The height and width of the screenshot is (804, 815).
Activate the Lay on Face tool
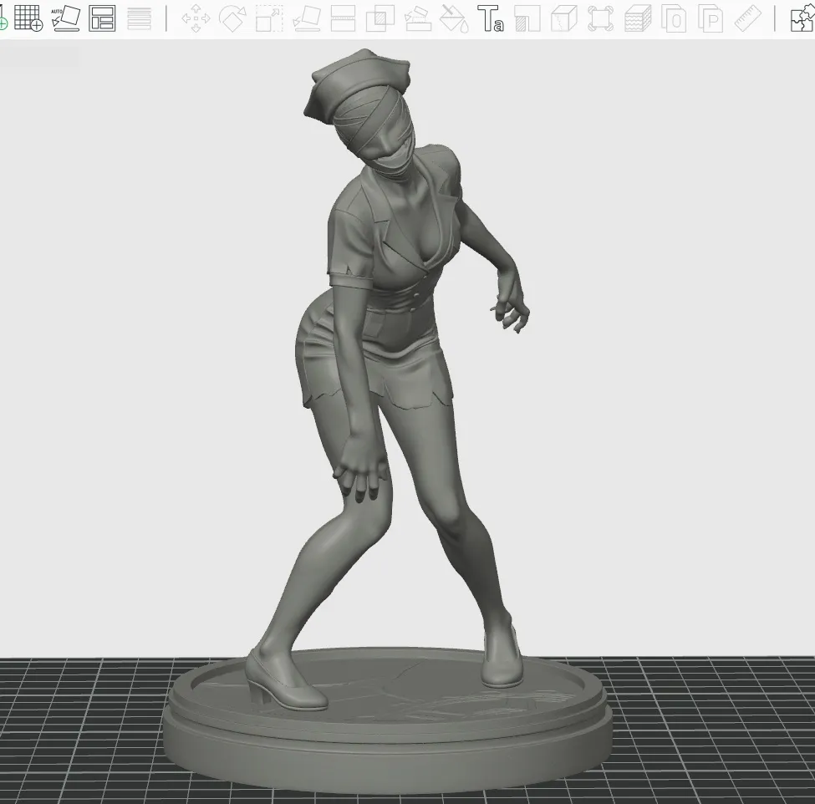[x=307, y=18]
